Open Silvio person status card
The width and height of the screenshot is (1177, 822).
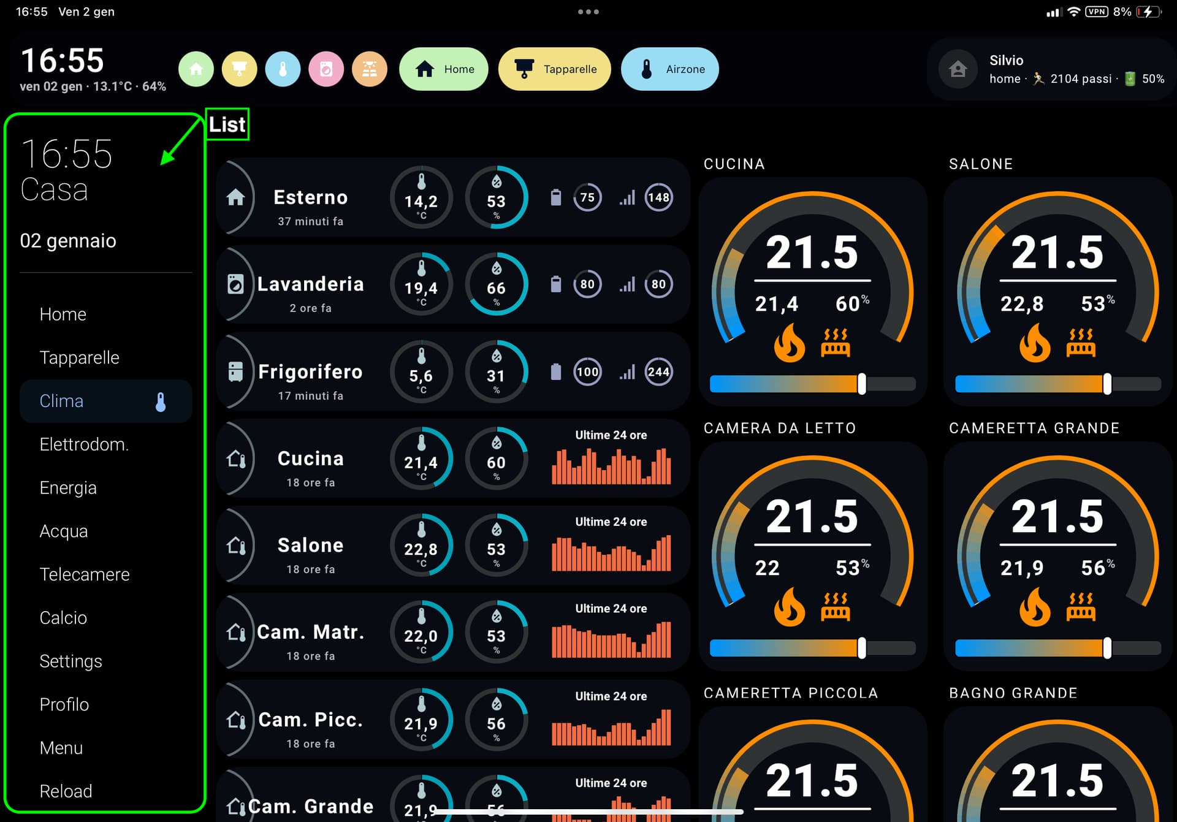(1051, 69)
